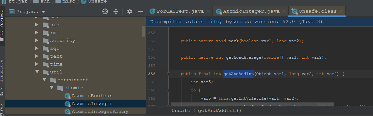Click the AtomicIntegerArray class icon
The image size is (373, 116).
[68, 112]
